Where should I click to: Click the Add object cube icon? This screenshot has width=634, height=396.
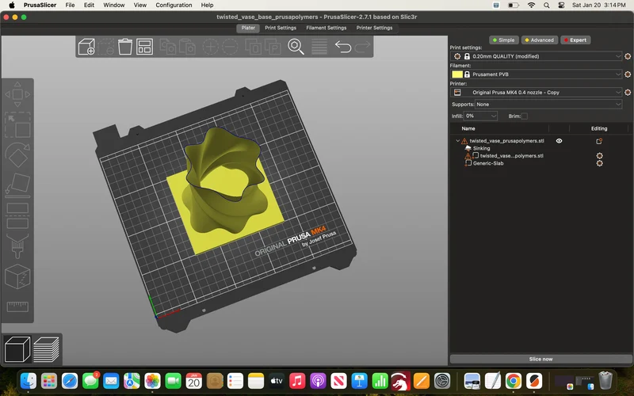click(x=86, y=47)
